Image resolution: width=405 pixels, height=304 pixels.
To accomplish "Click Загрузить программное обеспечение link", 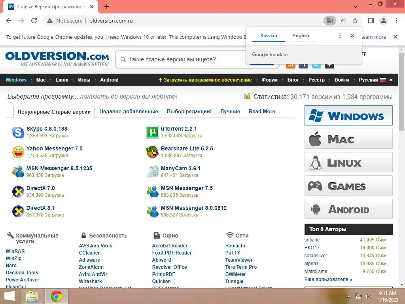I will coord(205,80).
